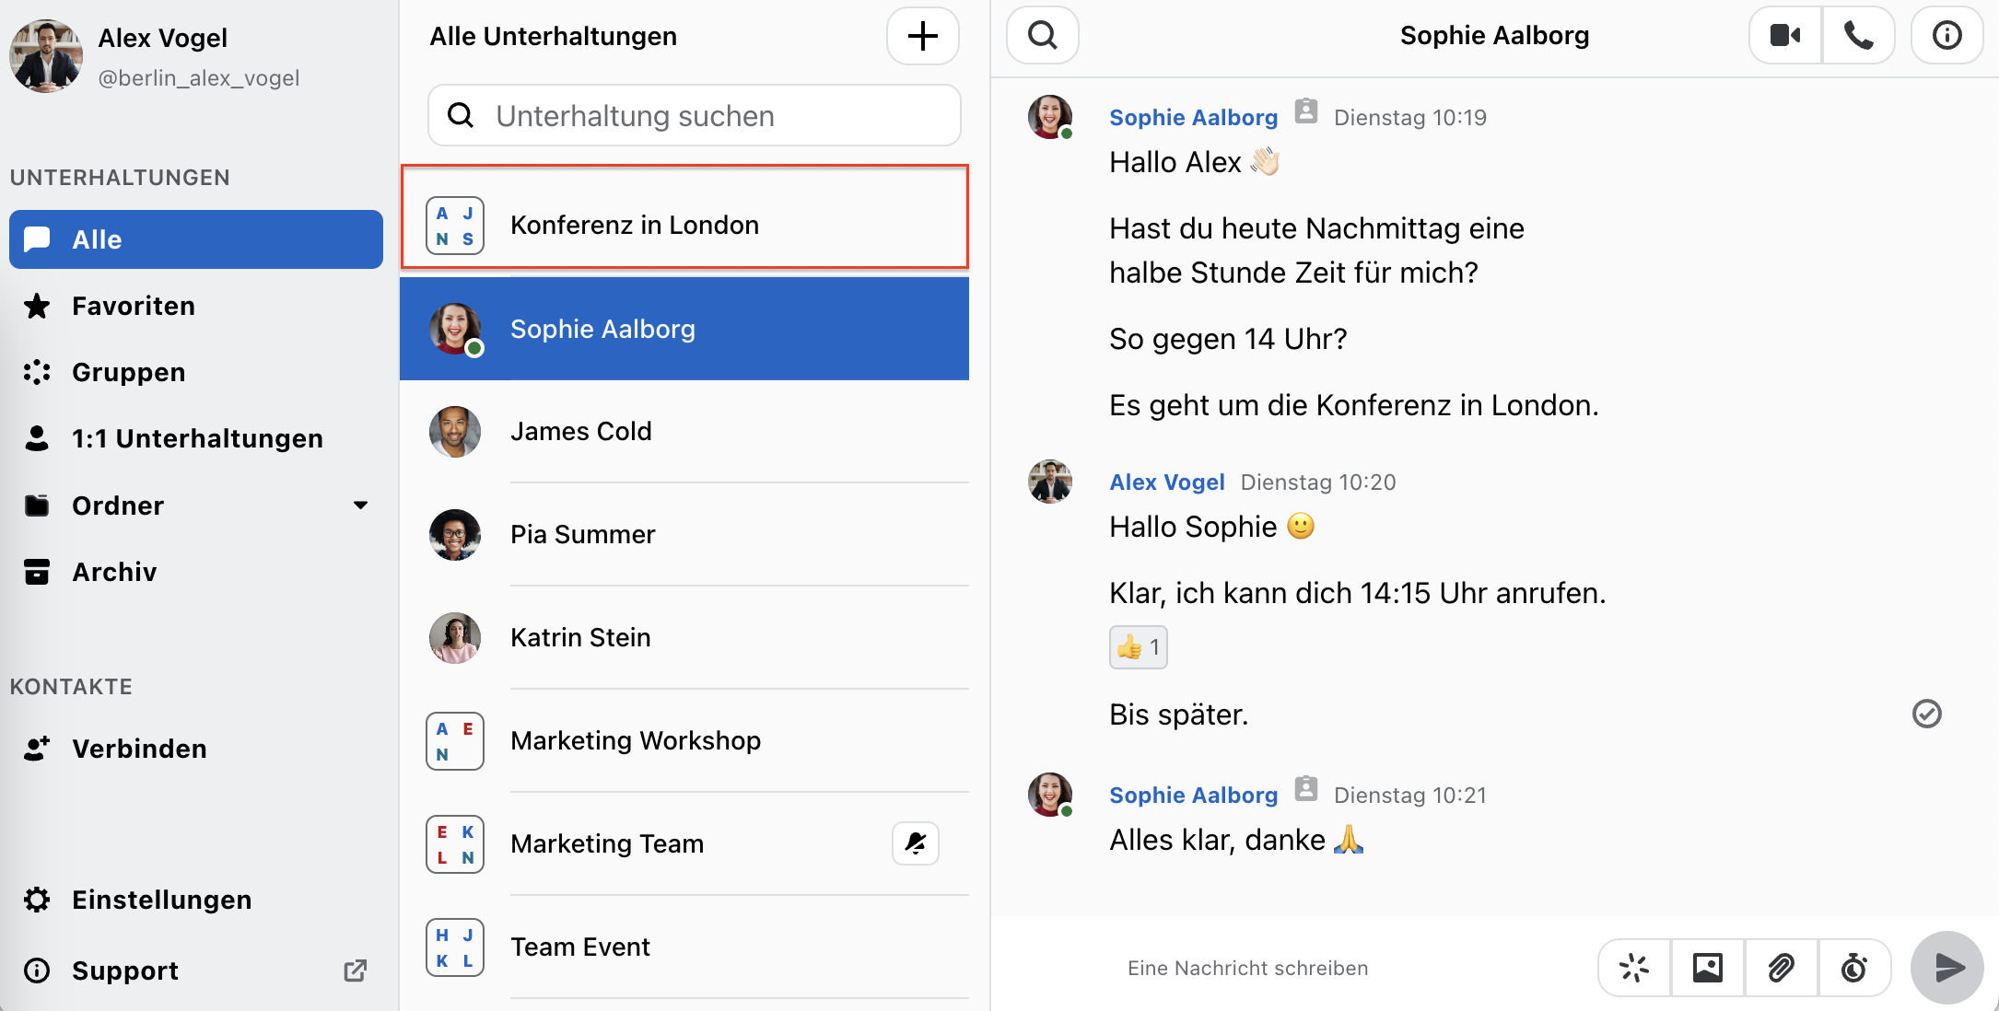Start an audio call via phone icon
Viewport: 1999px width, 1011px height.
tap(1859, 36)
